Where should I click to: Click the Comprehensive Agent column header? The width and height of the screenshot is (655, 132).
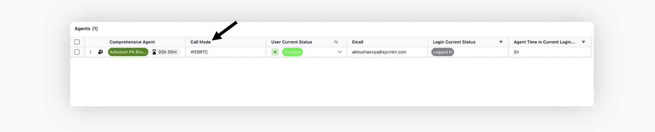point(132,42)
